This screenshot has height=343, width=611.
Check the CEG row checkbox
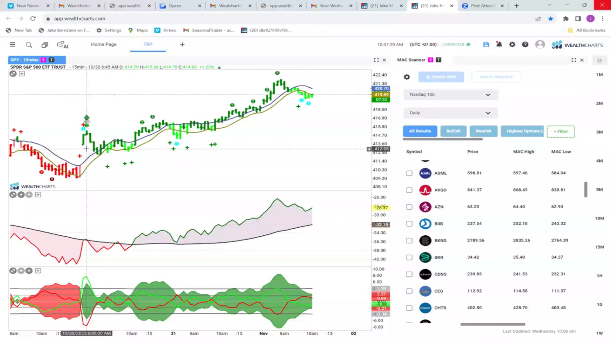409,291
